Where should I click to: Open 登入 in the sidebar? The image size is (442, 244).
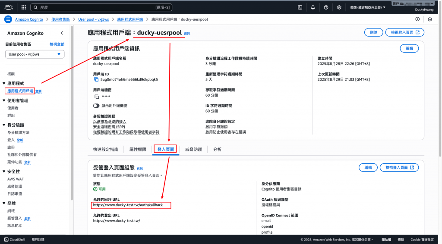pos(11,140)
